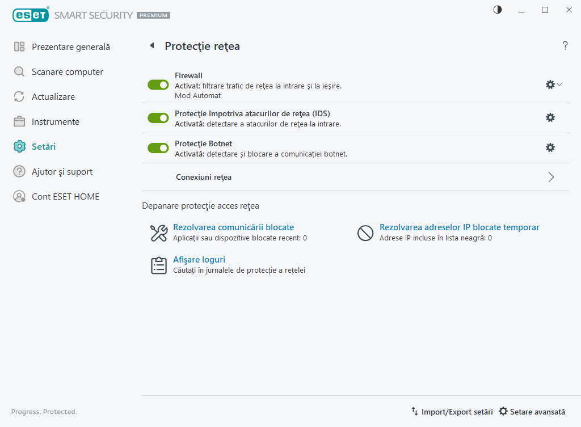Open the IDS protection settings gear

pyautogui.click(x=550, y=117)
